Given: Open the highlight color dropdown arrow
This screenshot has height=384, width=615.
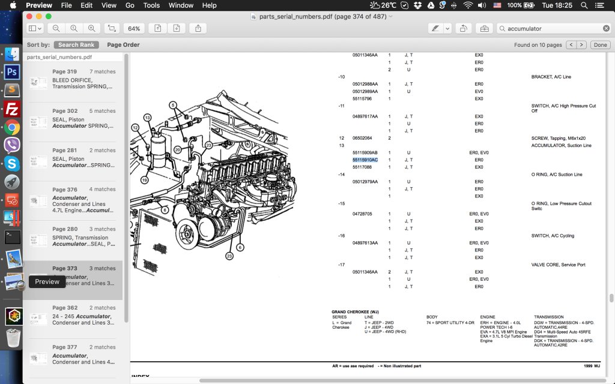Looking at the screenshot, I should click(x=447, y=28).
